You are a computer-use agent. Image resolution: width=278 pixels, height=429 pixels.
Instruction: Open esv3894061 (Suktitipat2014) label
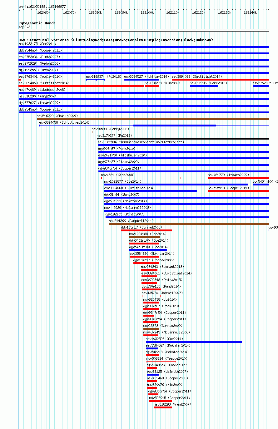click(x=167, y=273)
